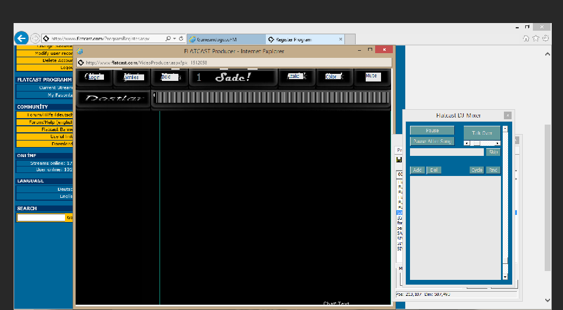
Task: Click the Add button in DJ Mixer
Action: tap(418, 170)
